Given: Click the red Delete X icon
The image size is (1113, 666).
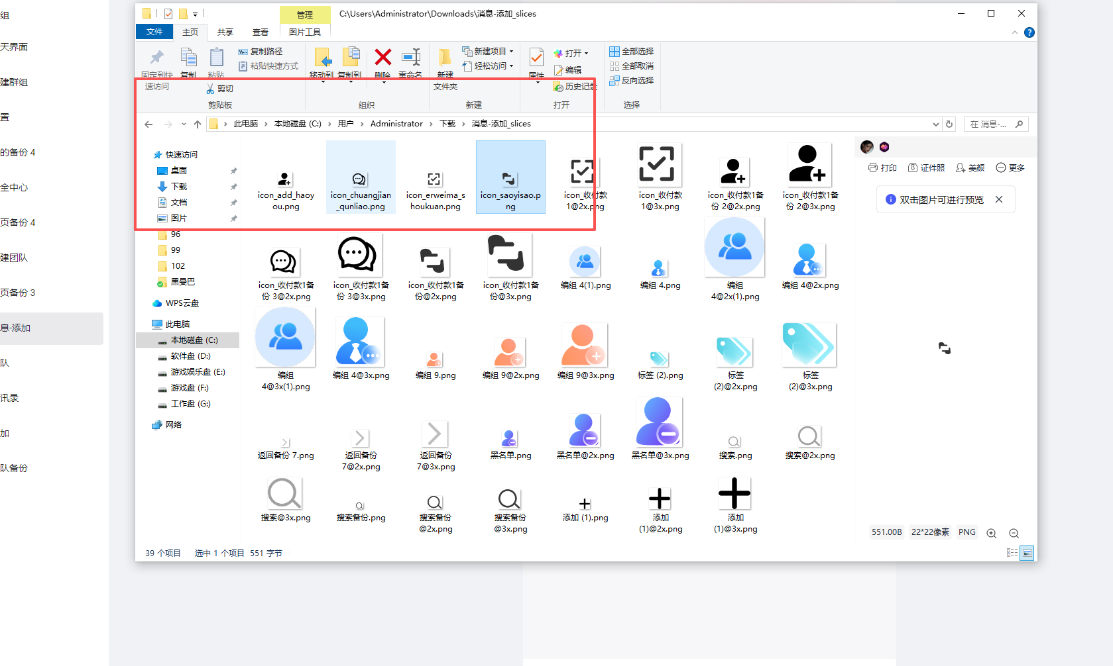Looking at the screenshot, I should 382,58.
